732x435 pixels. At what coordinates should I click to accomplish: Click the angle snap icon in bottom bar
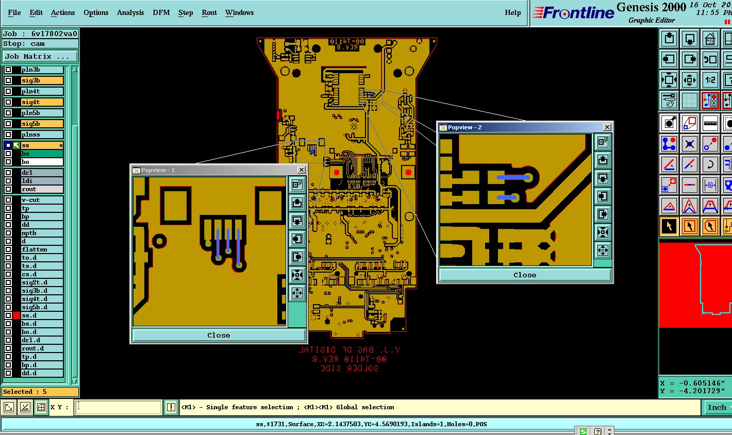tap(25, 407)
